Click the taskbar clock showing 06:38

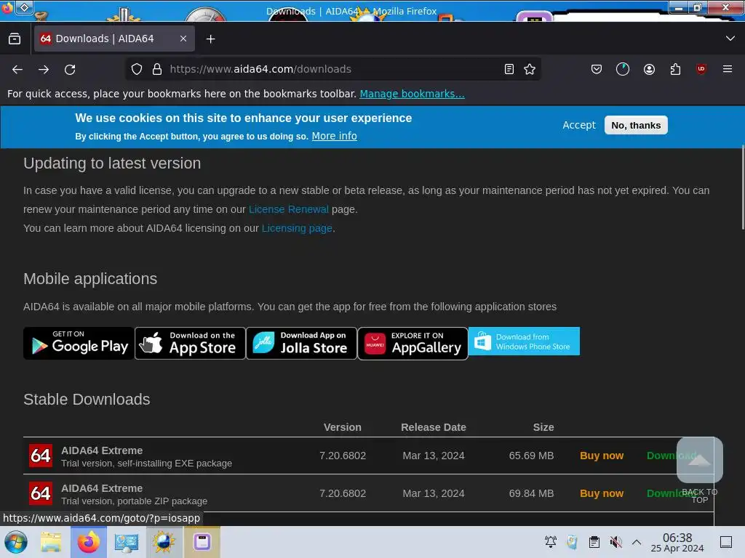pos(677,542)
